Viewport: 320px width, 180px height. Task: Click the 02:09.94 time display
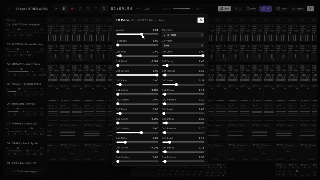pyautogui.click(x=121, y=8)
